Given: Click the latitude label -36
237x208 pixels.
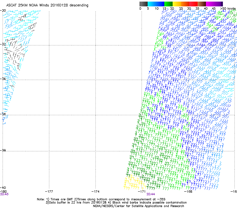Looking at the screenshot, I should click(x=3, y=114).
